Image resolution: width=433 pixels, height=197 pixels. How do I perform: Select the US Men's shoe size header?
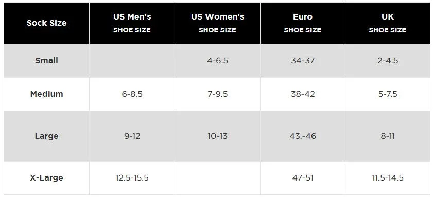(x=132, y=23)
